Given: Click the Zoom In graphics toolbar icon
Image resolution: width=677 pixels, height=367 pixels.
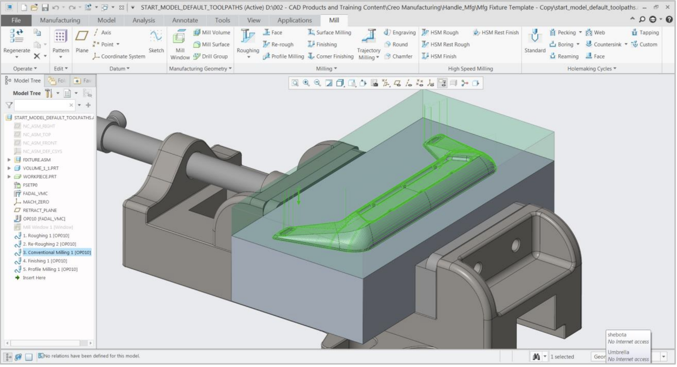Looking at the screenshot, I should 306,83.
